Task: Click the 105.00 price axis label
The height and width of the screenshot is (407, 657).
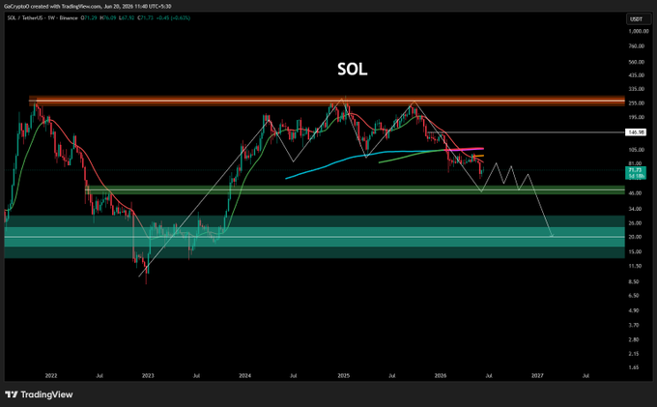Action: (637, 150)
